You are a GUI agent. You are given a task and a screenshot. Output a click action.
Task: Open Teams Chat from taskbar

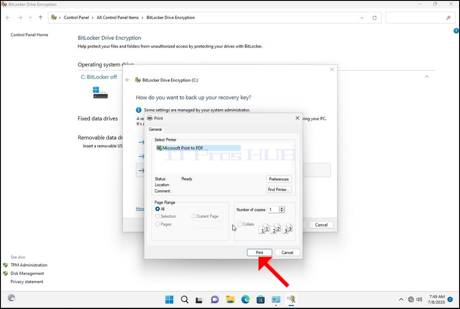pyautogui.click(x=215, y=300)
